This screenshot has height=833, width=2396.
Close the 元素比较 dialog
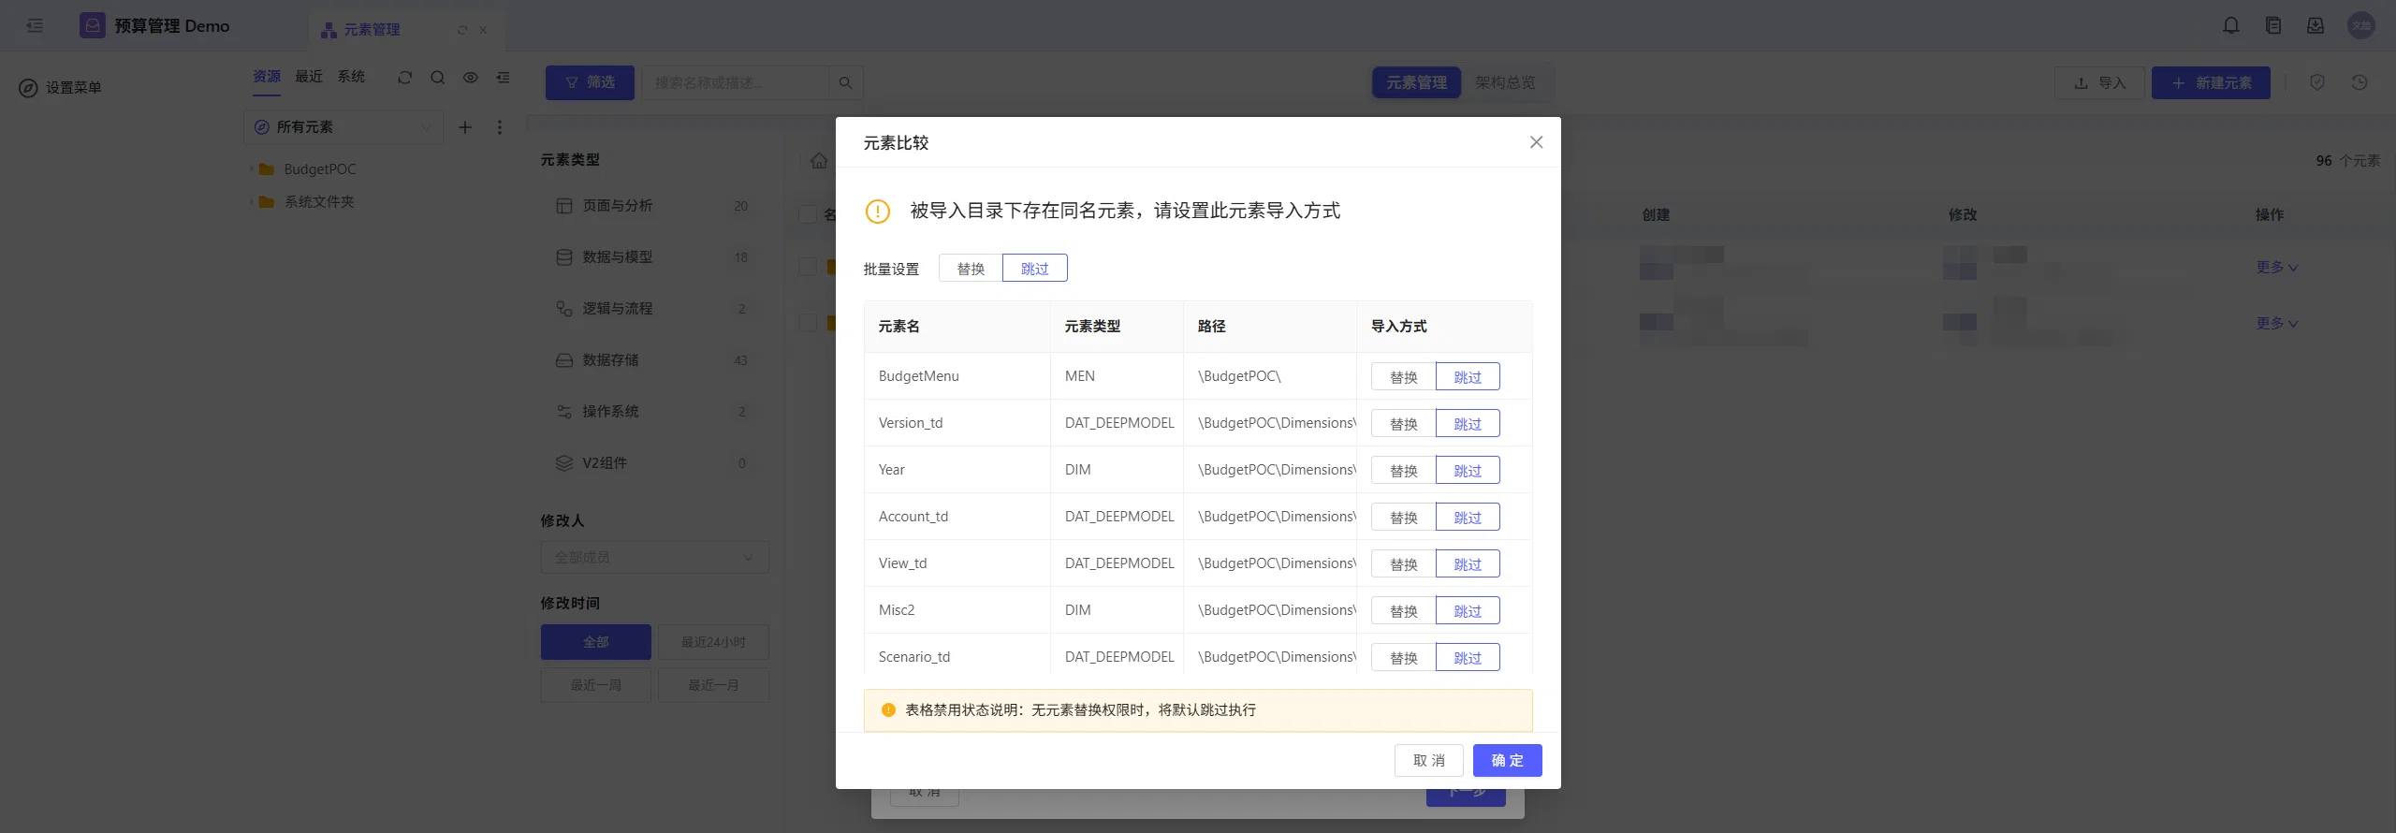pos(1536,142)
